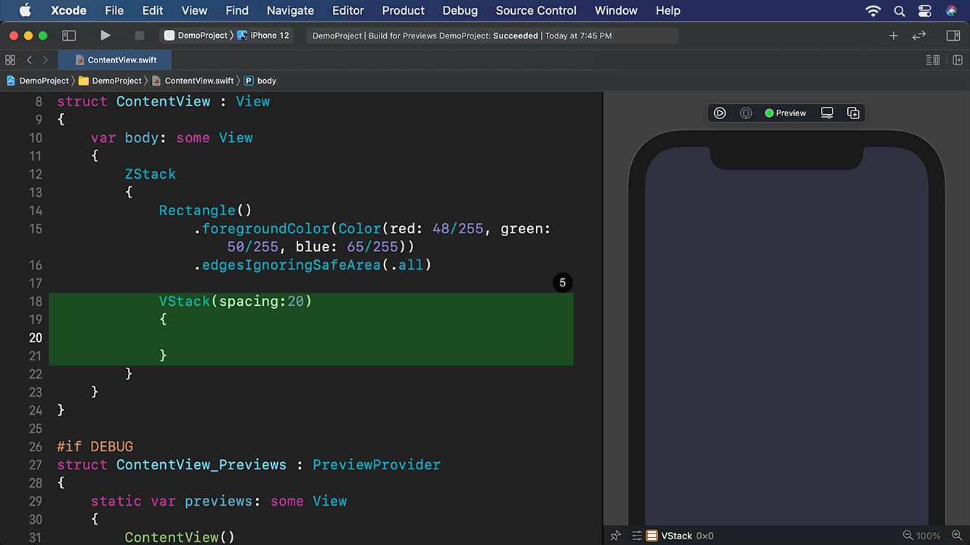Screen dimensions: 970x545
Task: Open the Find menu
Action: pos(237,10)
